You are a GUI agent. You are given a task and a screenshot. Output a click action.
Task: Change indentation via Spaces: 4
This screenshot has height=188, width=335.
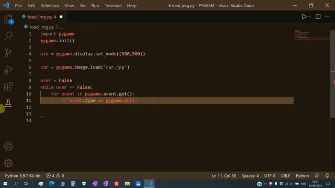(250, 175)
